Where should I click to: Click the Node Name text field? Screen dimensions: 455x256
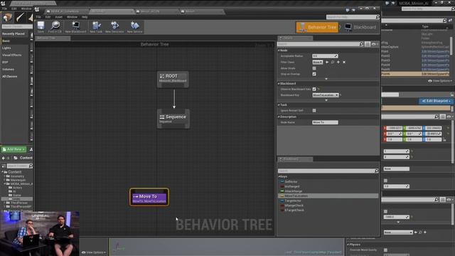325,122
